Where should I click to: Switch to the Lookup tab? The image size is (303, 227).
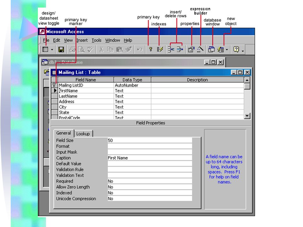pos(83,134)
